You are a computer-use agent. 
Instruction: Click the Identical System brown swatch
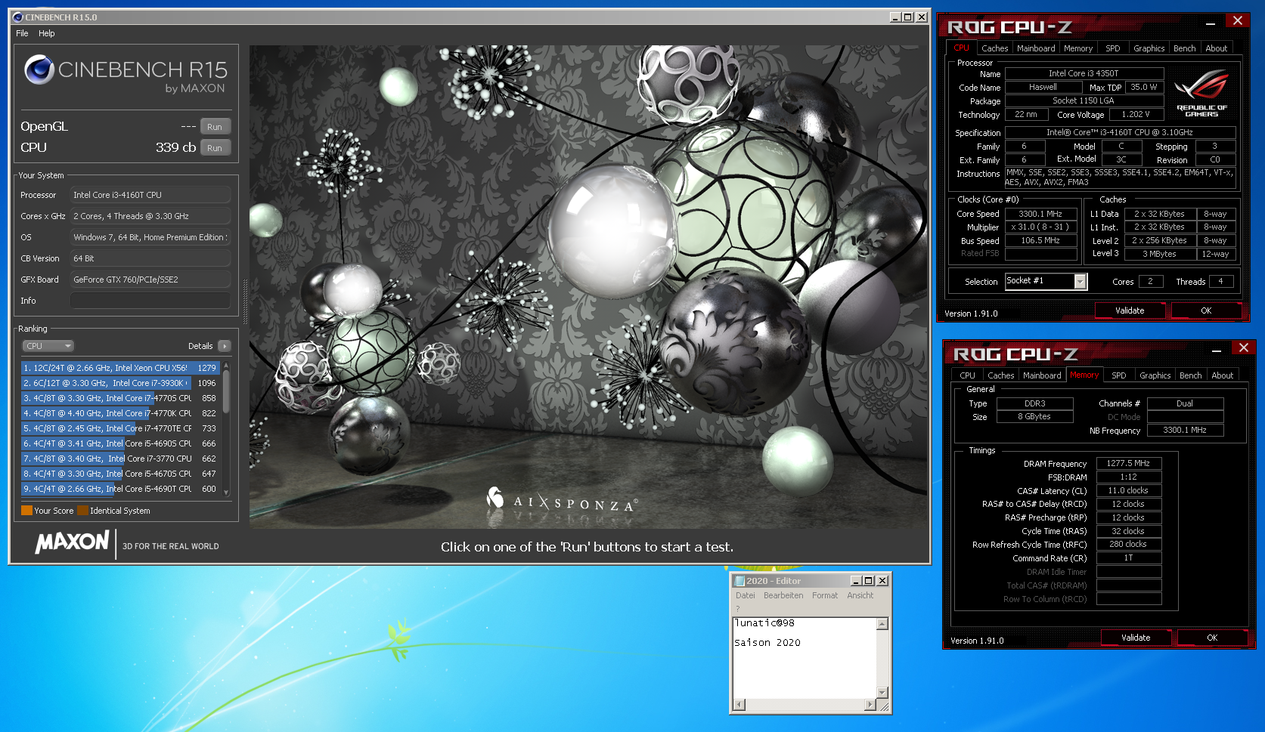tap(82, 511)
